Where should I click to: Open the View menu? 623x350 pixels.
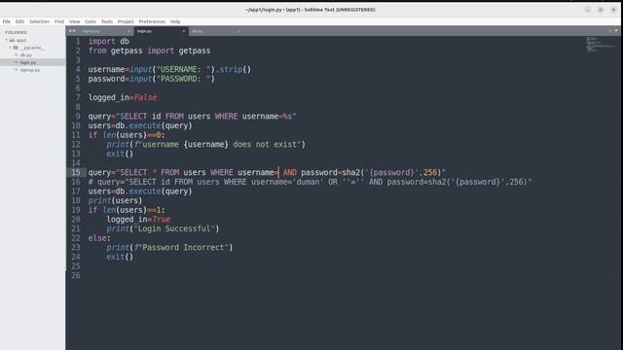[74, 21]
